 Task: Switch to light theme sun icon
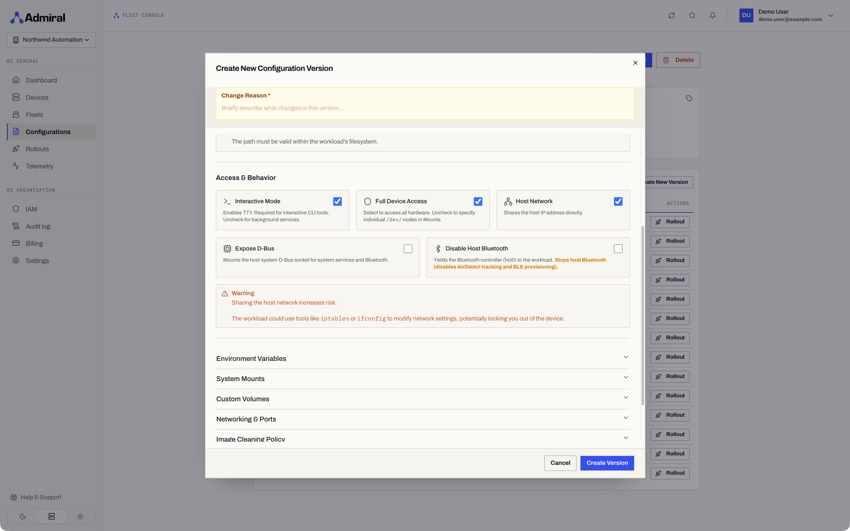coord(80,516)
